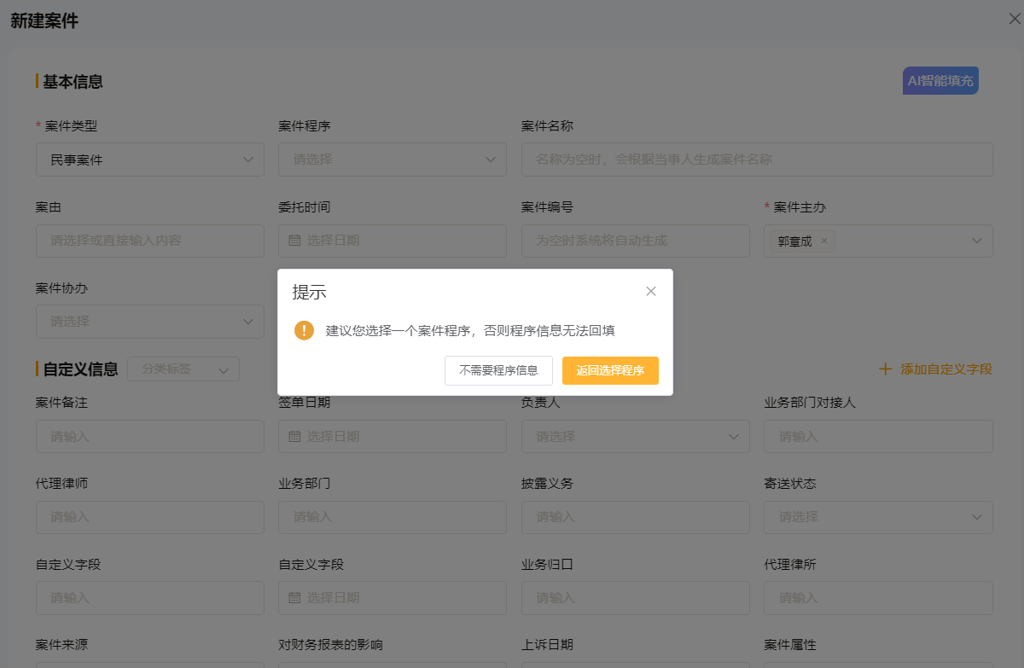This screenshot has height=668, width=1024.
Task: Open 案件类型 dropdown showing 民事案件
Action: [150, 160]
